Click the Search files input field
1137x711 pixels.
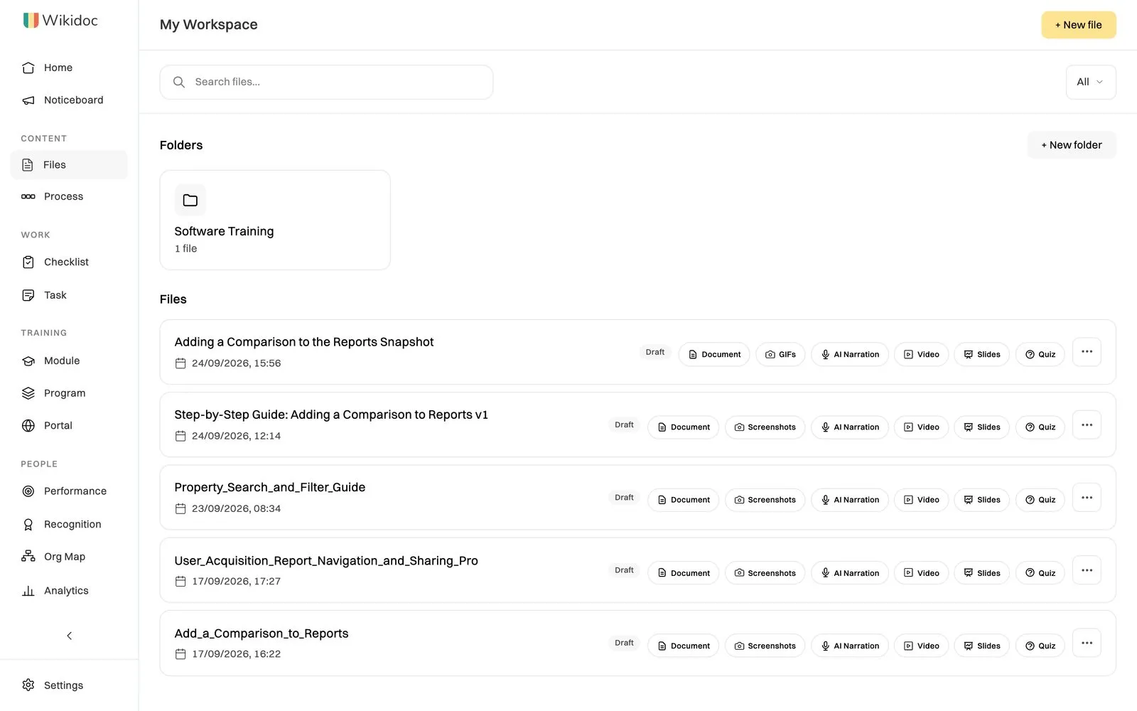click(326, 82)
